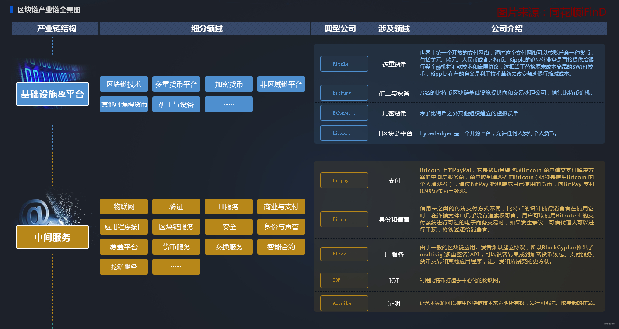Open the BitFury company box

coord(344,93)
